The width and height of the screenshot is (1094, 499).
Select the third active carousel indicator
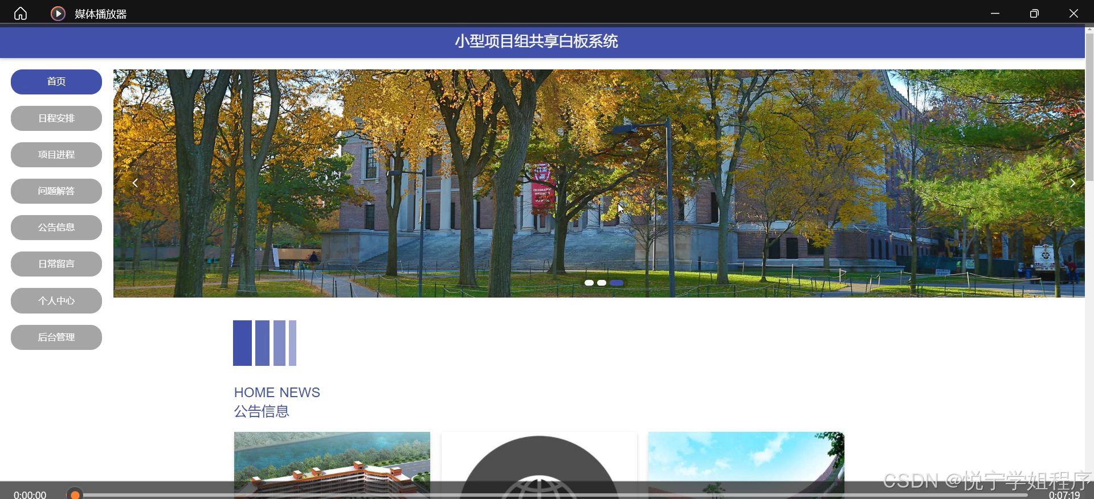pos(617,283)
